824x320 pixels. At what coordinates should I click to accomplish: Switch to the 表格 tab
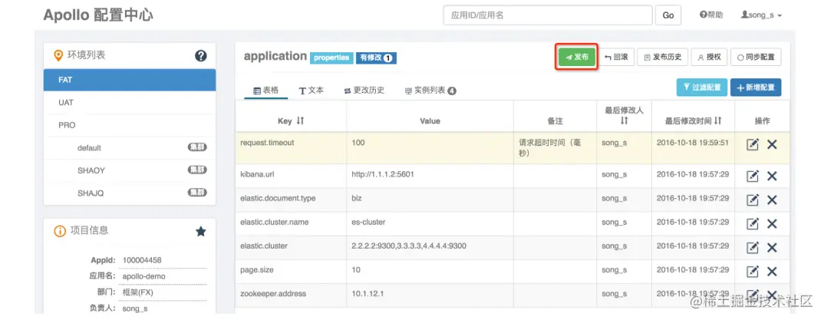click(x=266, y=91)
